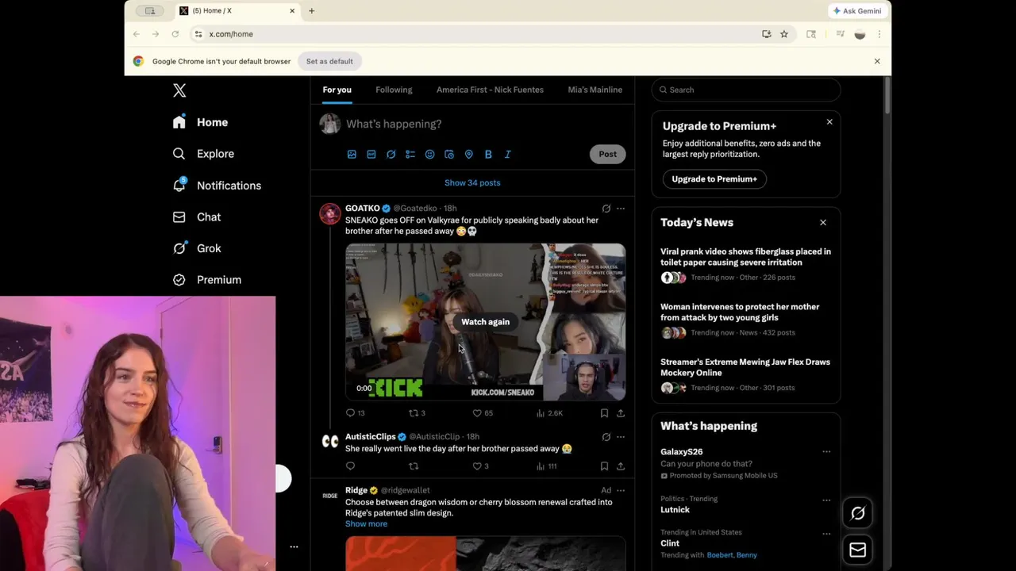Bookmark this tab with the star icon
Screen dimensions: 1016x571
pyautogui.click(x=784, y=34)
